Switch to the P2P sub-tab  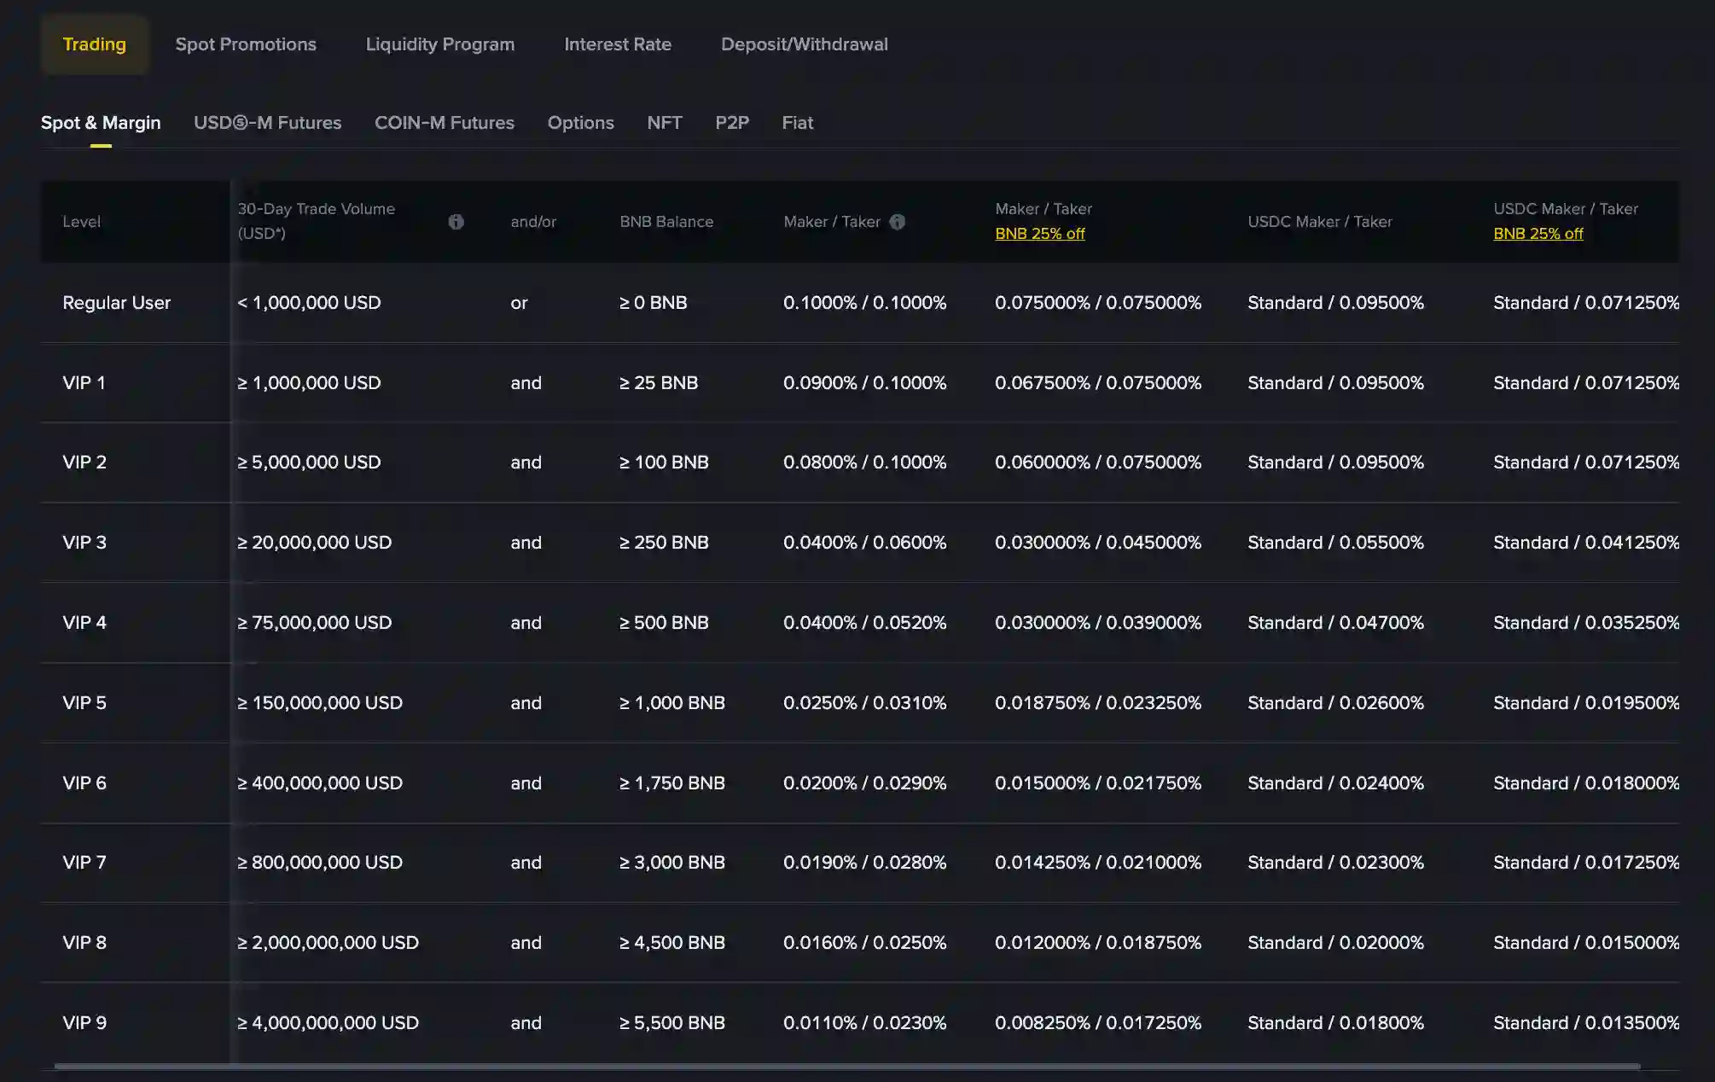(732, 122)
